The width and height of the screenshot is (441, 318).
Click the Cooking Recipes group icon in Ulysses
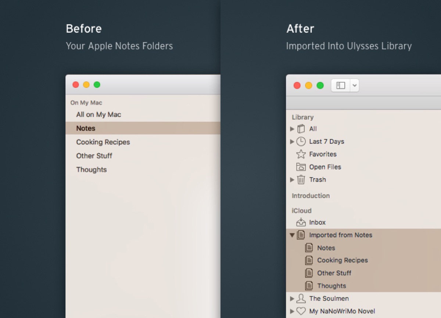click(309, 260)
